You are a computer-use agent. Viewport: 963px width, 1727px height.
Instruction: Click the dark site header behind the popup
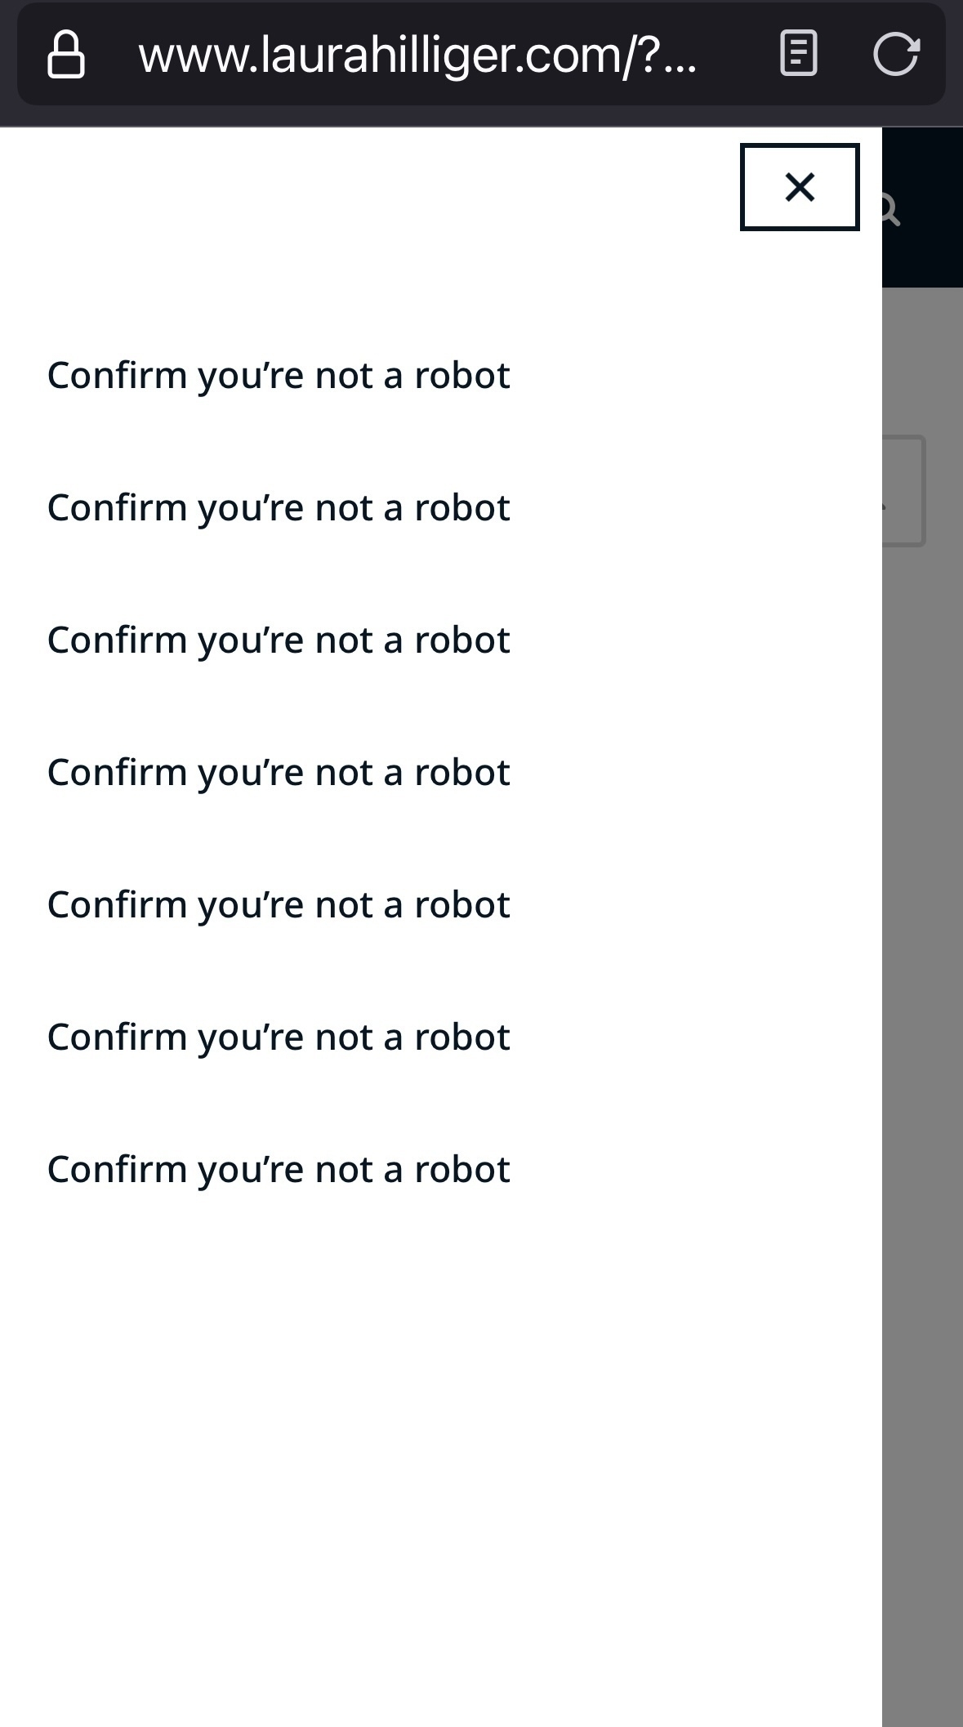pyautogui.click(x=923, y=204)
